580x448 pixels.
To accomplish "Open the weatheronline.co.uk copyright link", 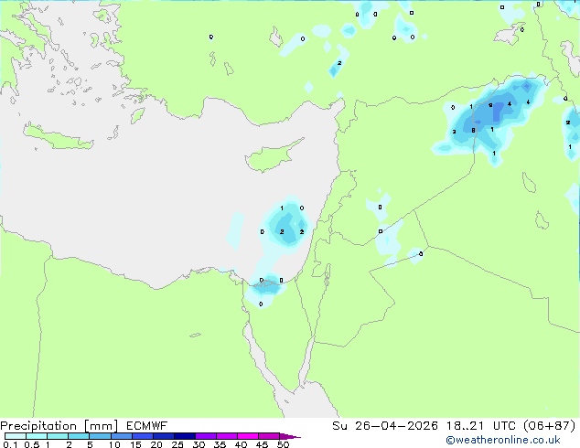I will (503, 440).
